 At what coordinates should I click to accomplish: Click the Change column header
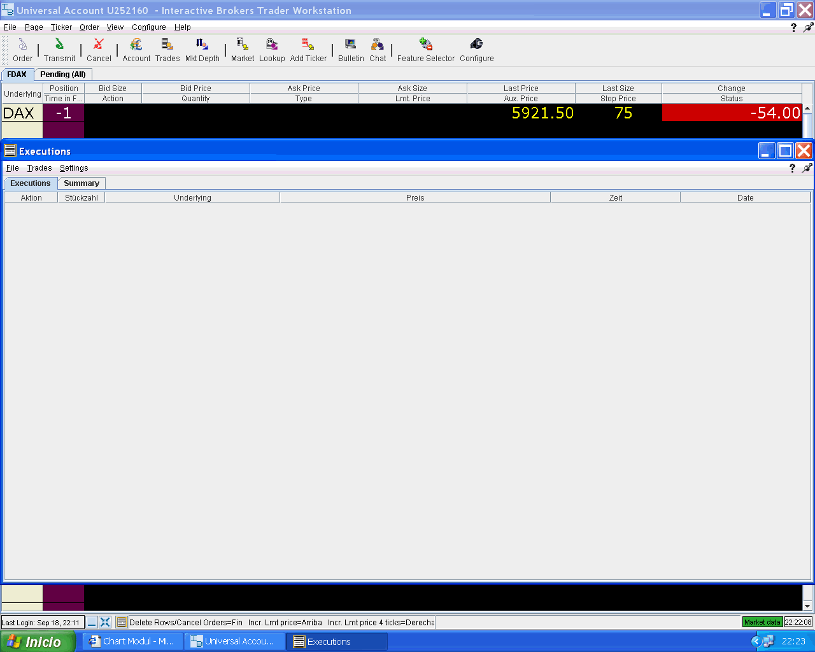coord(732,89)
